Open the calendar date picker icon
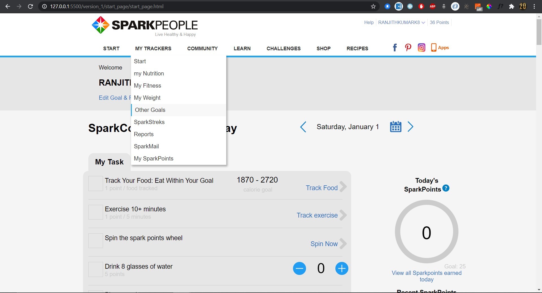 (x=395, y=127)
